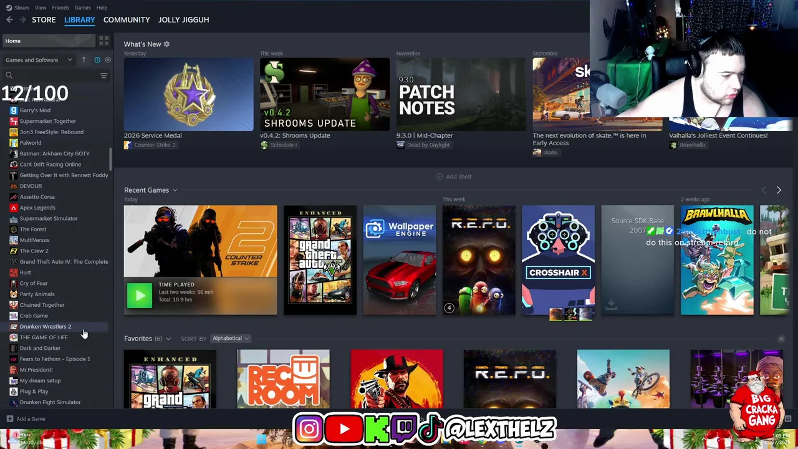Collapse the Favorites shelf chevron
The width and height of the screenshot is (798, 449).
click(x=781, y=339)
